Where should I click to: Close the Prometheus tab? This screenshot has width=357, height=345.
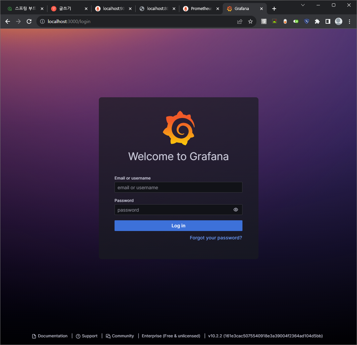point(218,9)
